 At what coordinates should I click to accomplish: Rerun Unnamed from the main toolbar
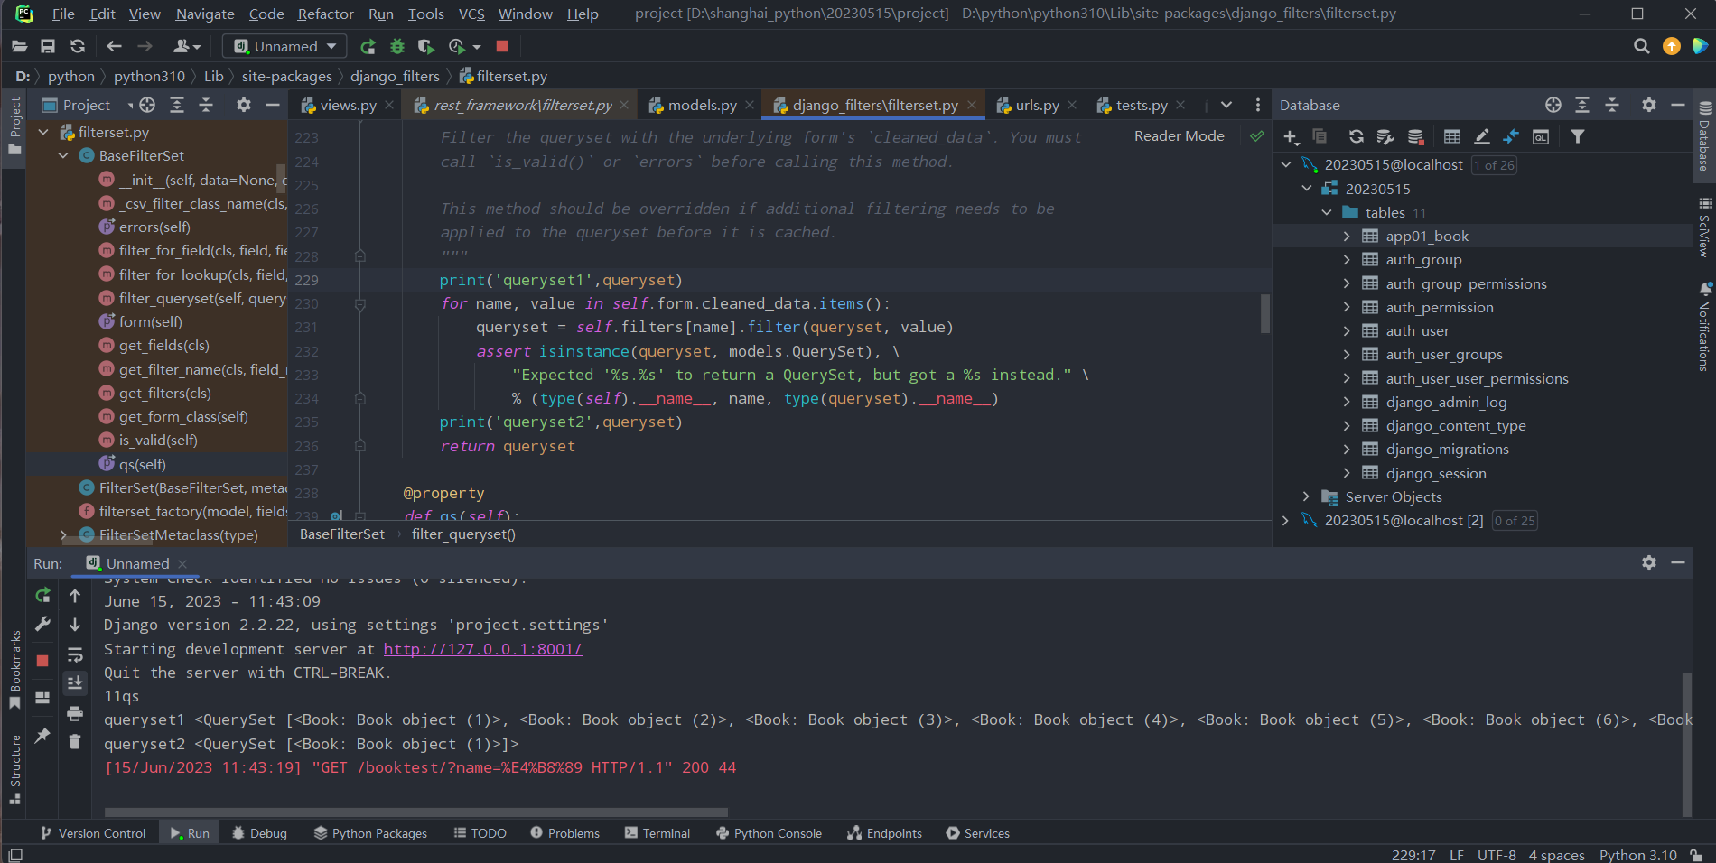368,46
